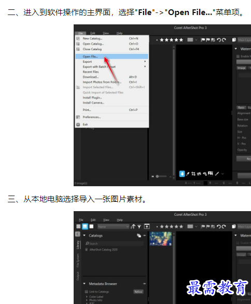The image size is (251, 304).
Task: Toggle the highlighted standard split view icon
Action: pos(85,227)
